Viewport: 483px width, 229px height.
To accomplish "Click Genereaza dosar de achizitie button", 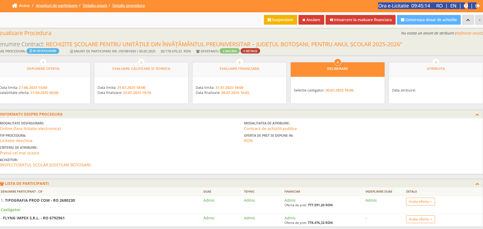I will pos(429,20).
